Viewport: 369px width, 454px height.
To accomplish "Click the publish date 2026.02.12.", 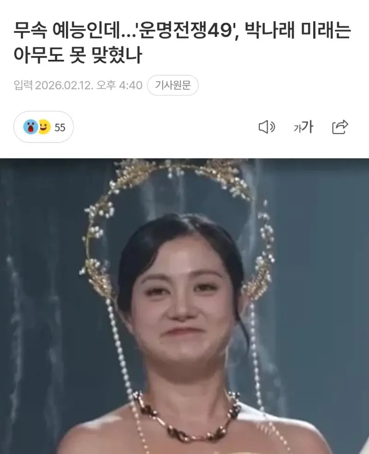I will (64, 85).
